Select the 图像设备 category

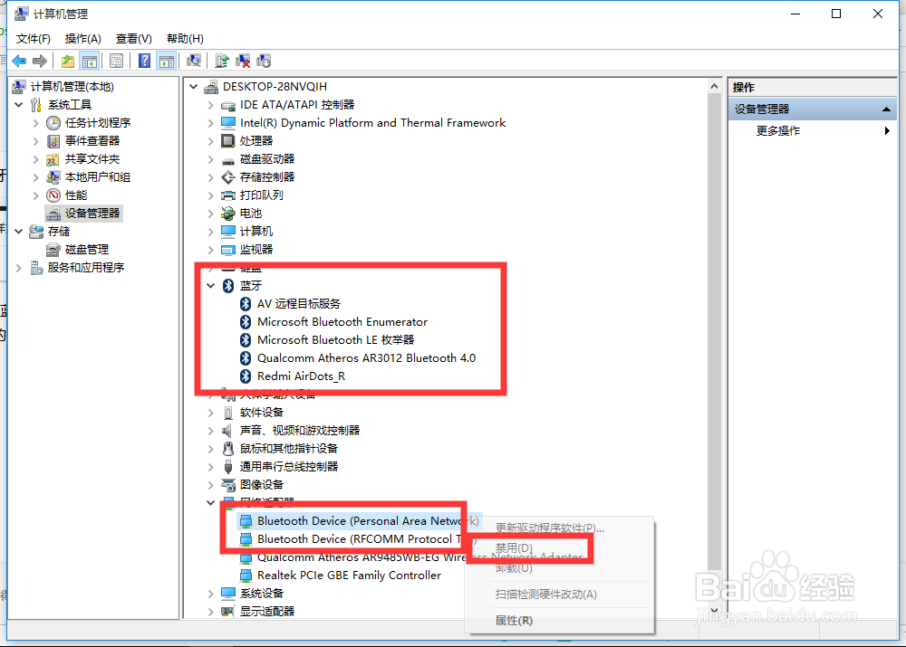coord(261,485)
